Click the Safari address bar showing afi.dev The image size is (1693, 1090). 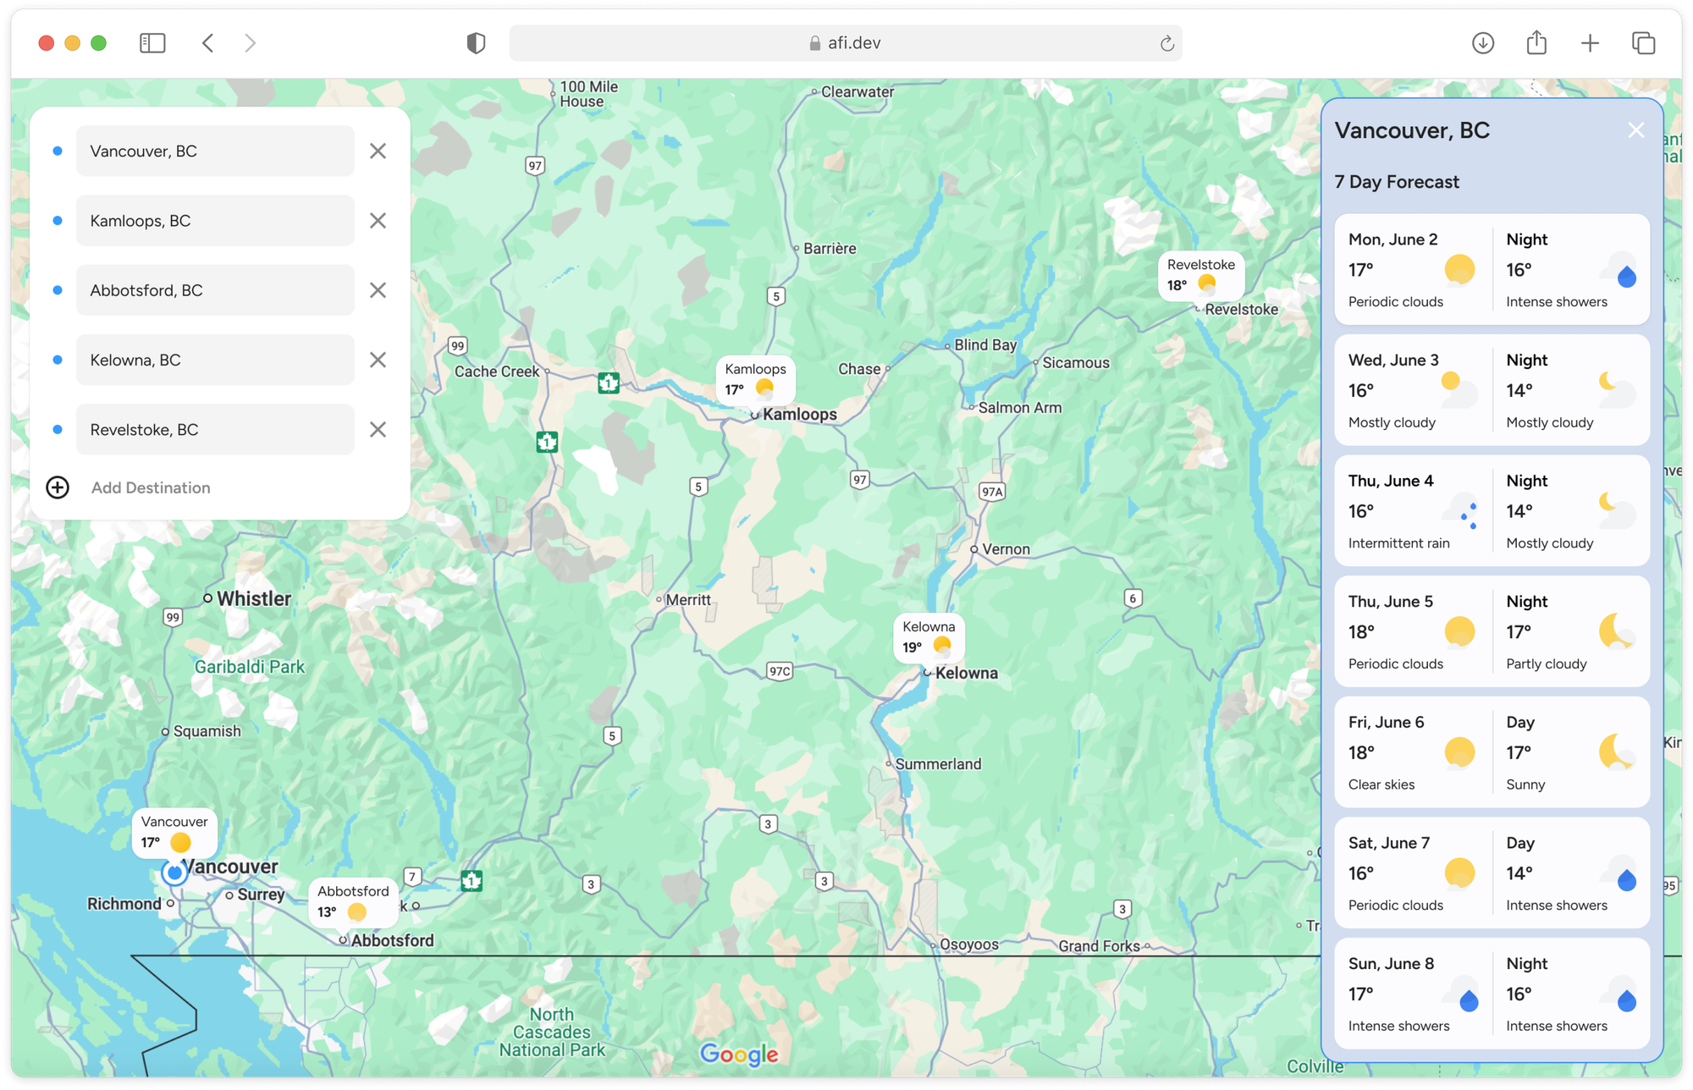pyautogui.click(x=845, y=42)
